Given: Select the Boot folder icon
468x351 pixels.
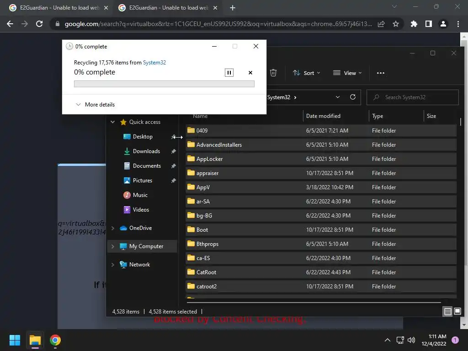Looking at the screenshot, I should click(191, 229).
